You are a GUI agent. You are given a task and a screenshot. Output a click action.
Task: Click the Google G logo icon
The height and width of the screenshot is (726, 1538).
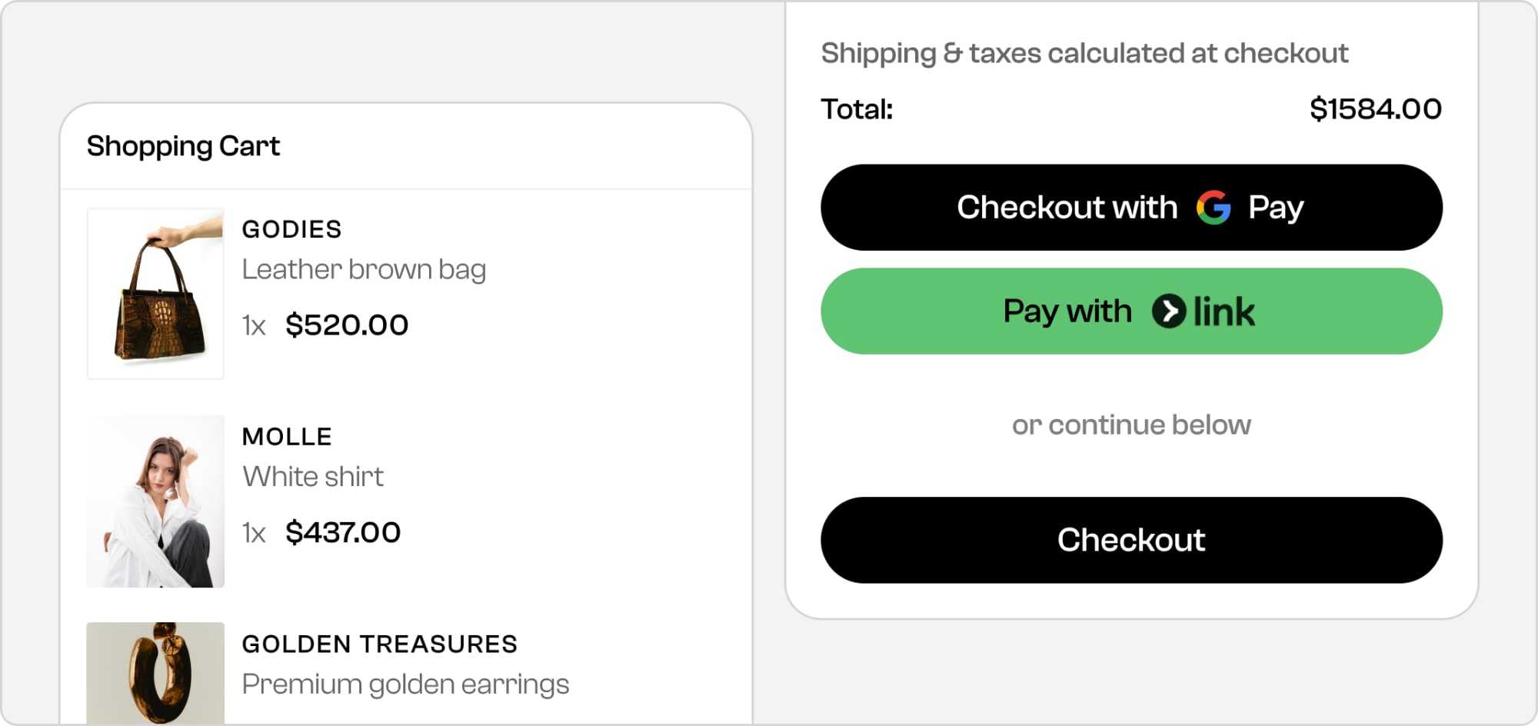coord(1213,208)
